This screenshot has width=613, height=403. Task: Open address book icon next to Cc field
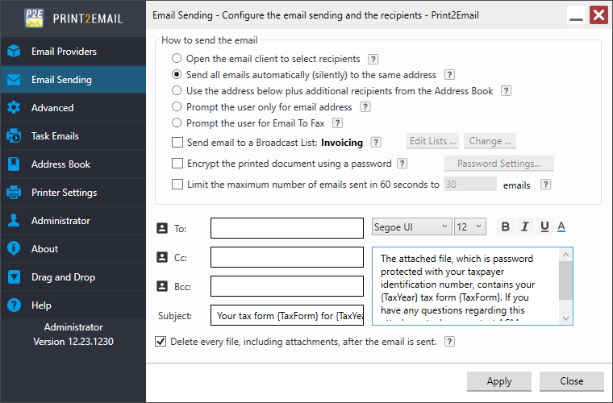pos(162,257)
